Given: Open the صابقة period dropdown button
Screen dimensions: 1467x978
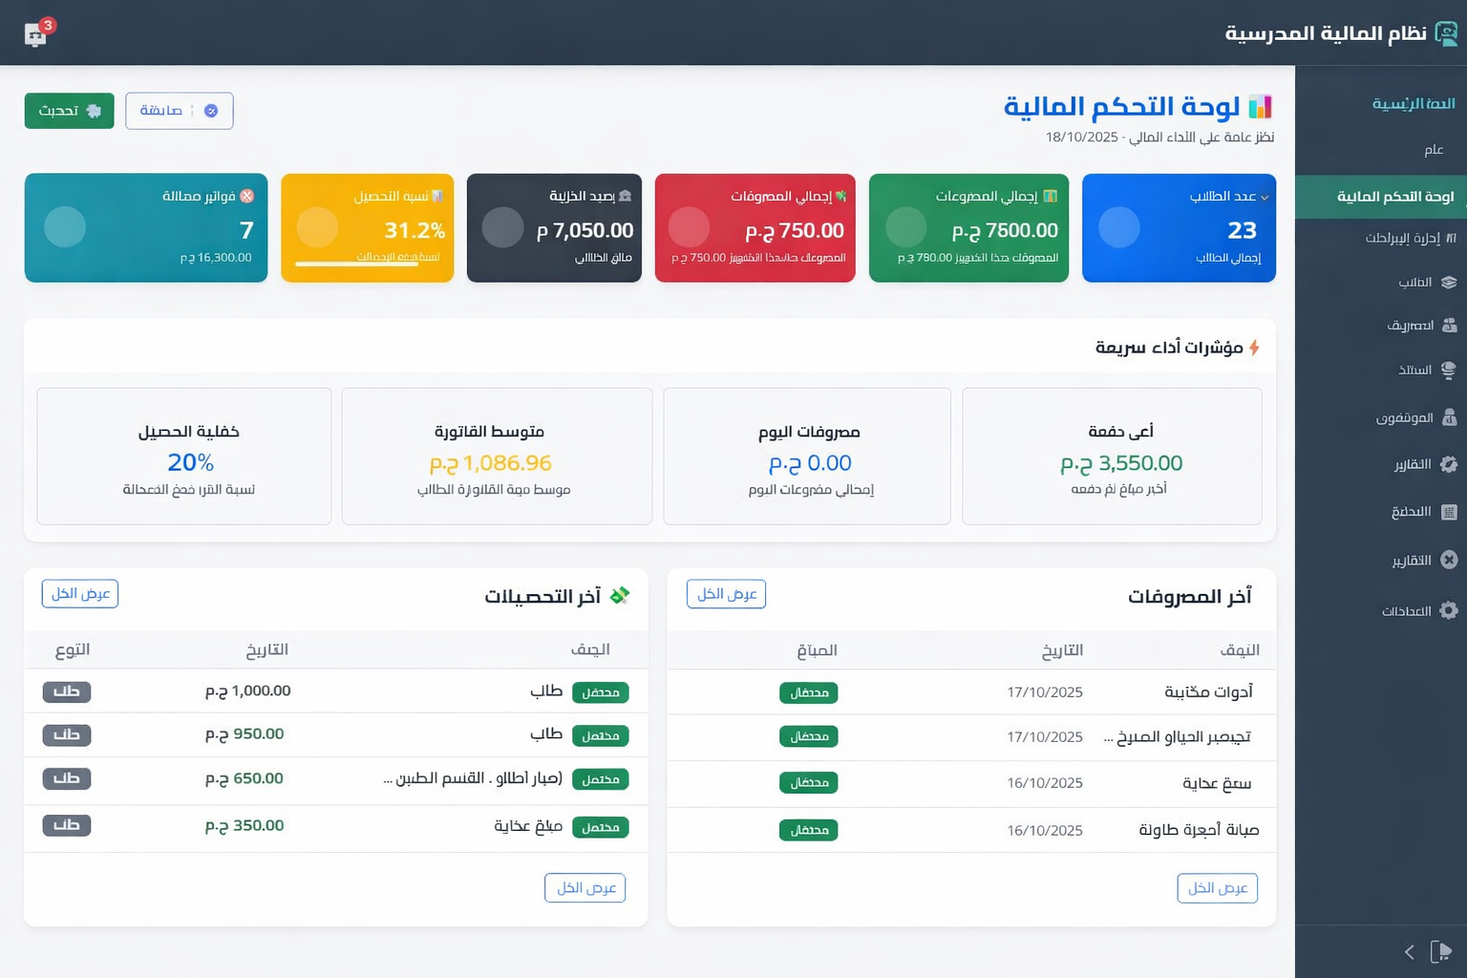Looking at the screenshot, I should (x=179, y=111).
